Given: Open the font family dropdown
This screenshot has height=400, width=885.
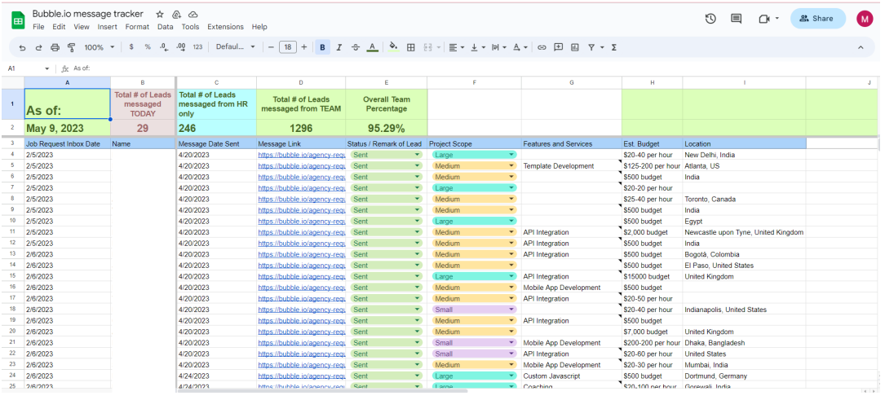Looking at the screenshot, I should [236, 47].
